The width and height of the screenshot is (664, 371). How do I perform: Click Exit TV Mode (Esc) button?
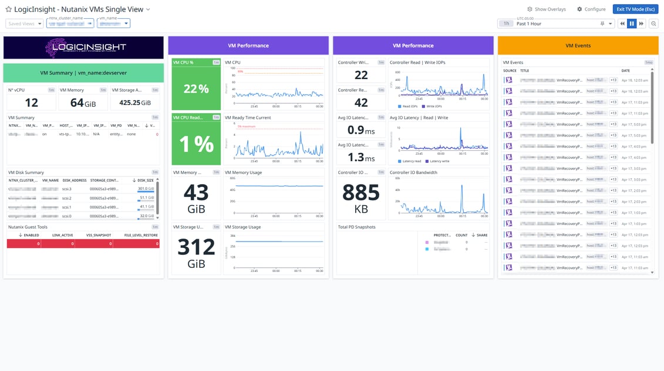(x=636, y=9)
